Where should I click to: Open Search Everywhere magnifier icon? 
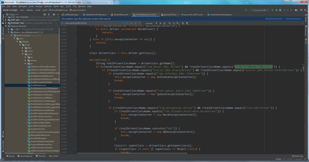305,10
